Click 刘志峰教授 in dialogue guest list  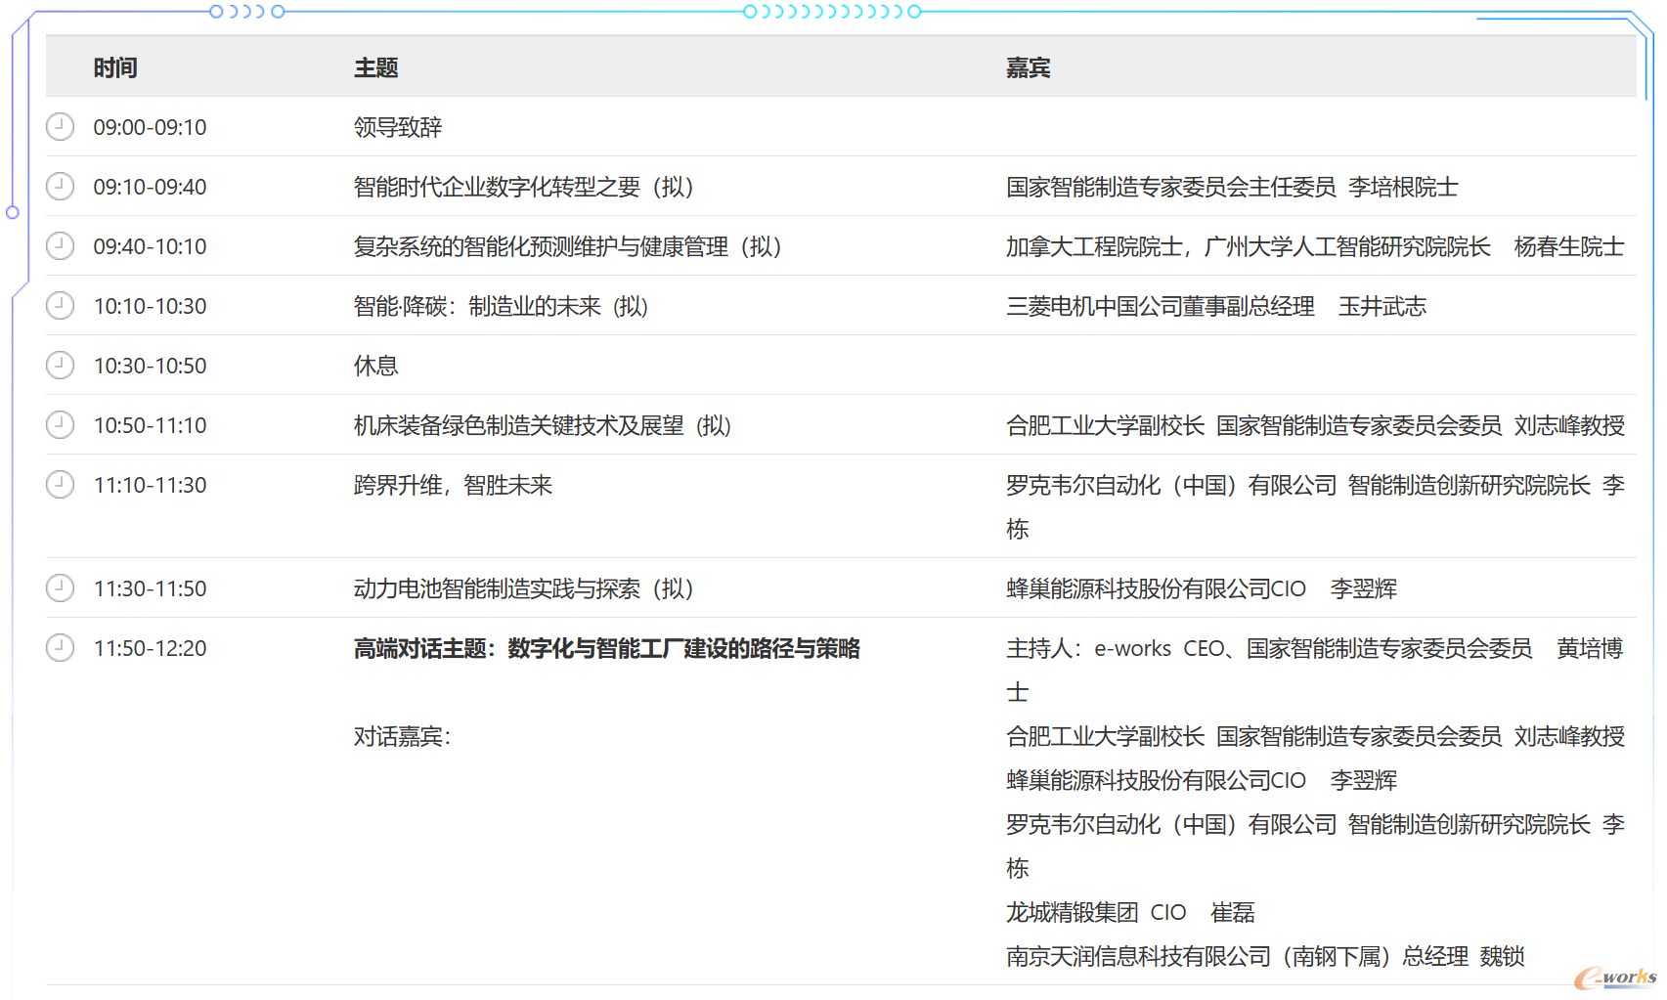(1315, 736)
